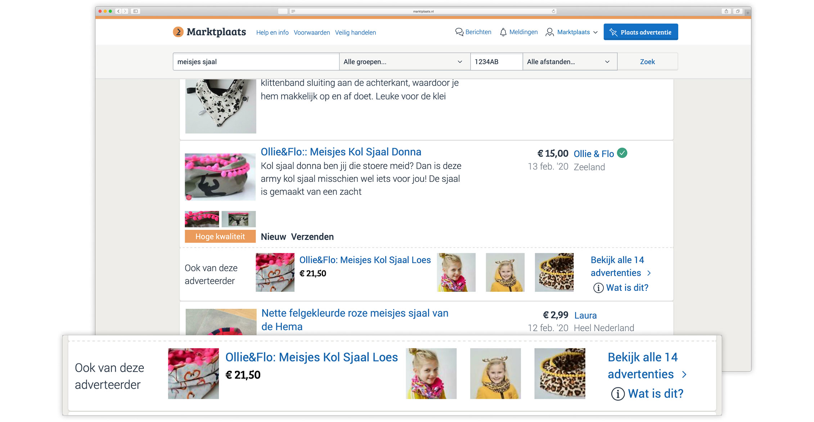This screenshot has height=422, width=814.
Task: Click the 'Hoge kwaliteit' orange badge
Action: (220, 237)
